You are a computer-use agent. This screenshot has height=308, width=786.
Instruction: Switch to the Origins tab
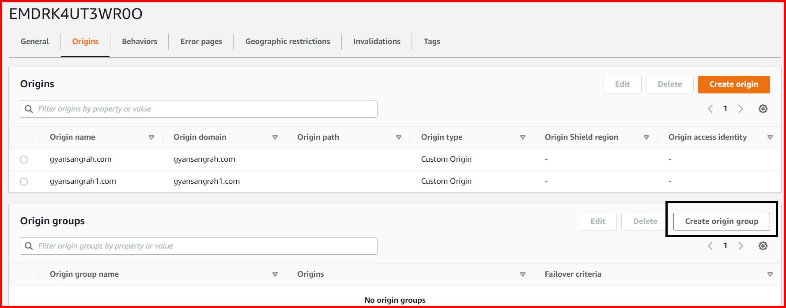click(85, 41)
